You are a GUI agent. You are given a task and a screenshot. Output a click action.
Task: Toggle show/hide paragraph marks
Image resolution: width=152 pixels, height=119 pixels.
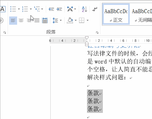pos(95,9)
